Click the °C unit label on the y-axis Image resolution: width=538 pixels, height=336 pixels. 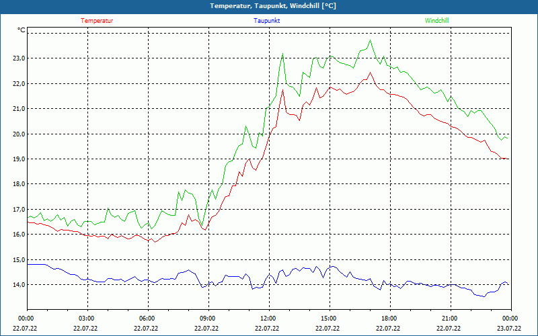pos(22,30)
